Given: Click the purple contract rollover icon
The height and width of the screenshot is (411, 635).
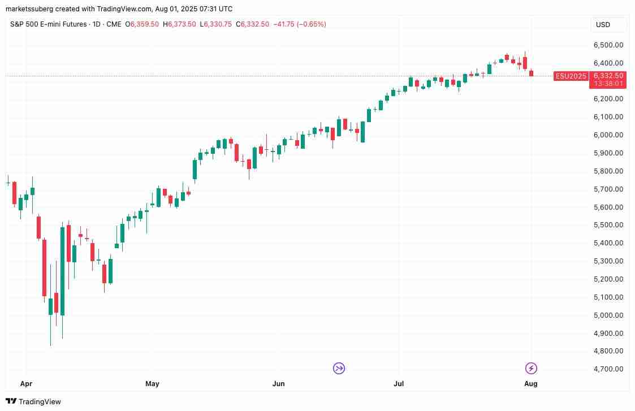Looking at the screenshot, I should click(339, 369).
